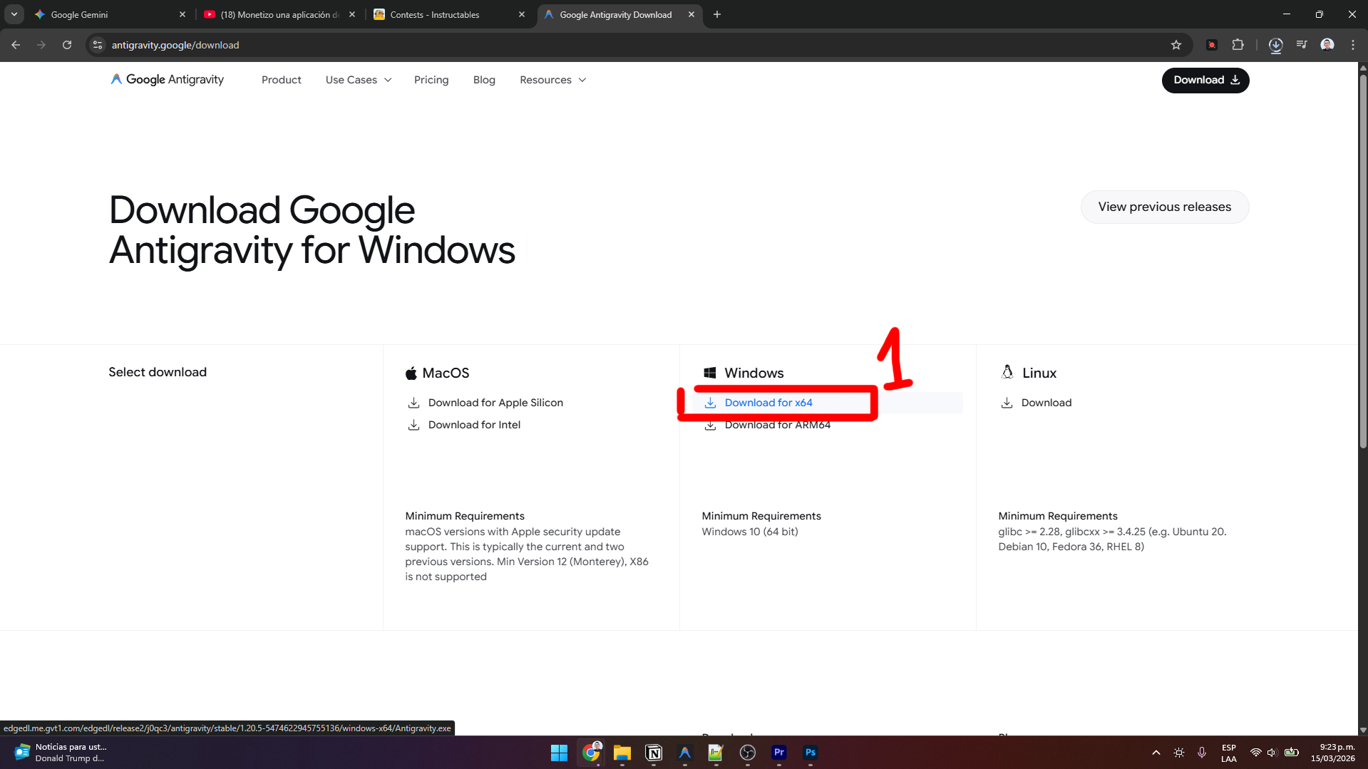The width and height of the screenshot is (1368, 769).
Task: Go back to the previous page
Action: [16, 45]
